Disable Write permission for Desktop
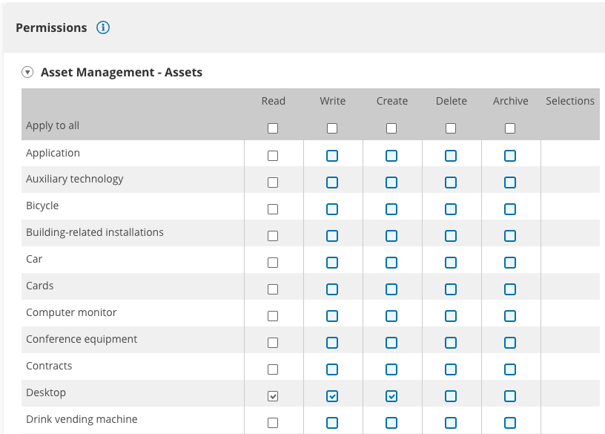The image size is (605, 434). pyautogui.click(x=332, y=396)
